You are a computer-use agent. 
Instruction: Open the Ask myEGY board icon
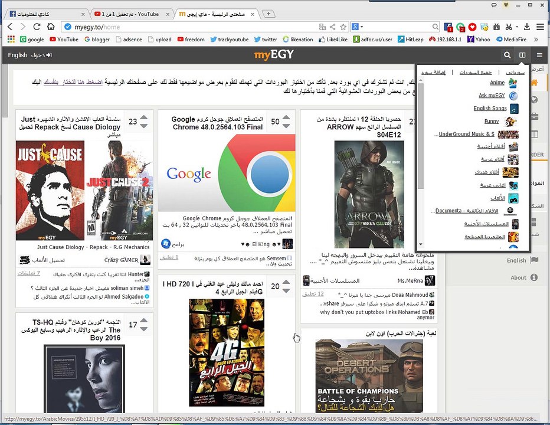pos(513,96)
